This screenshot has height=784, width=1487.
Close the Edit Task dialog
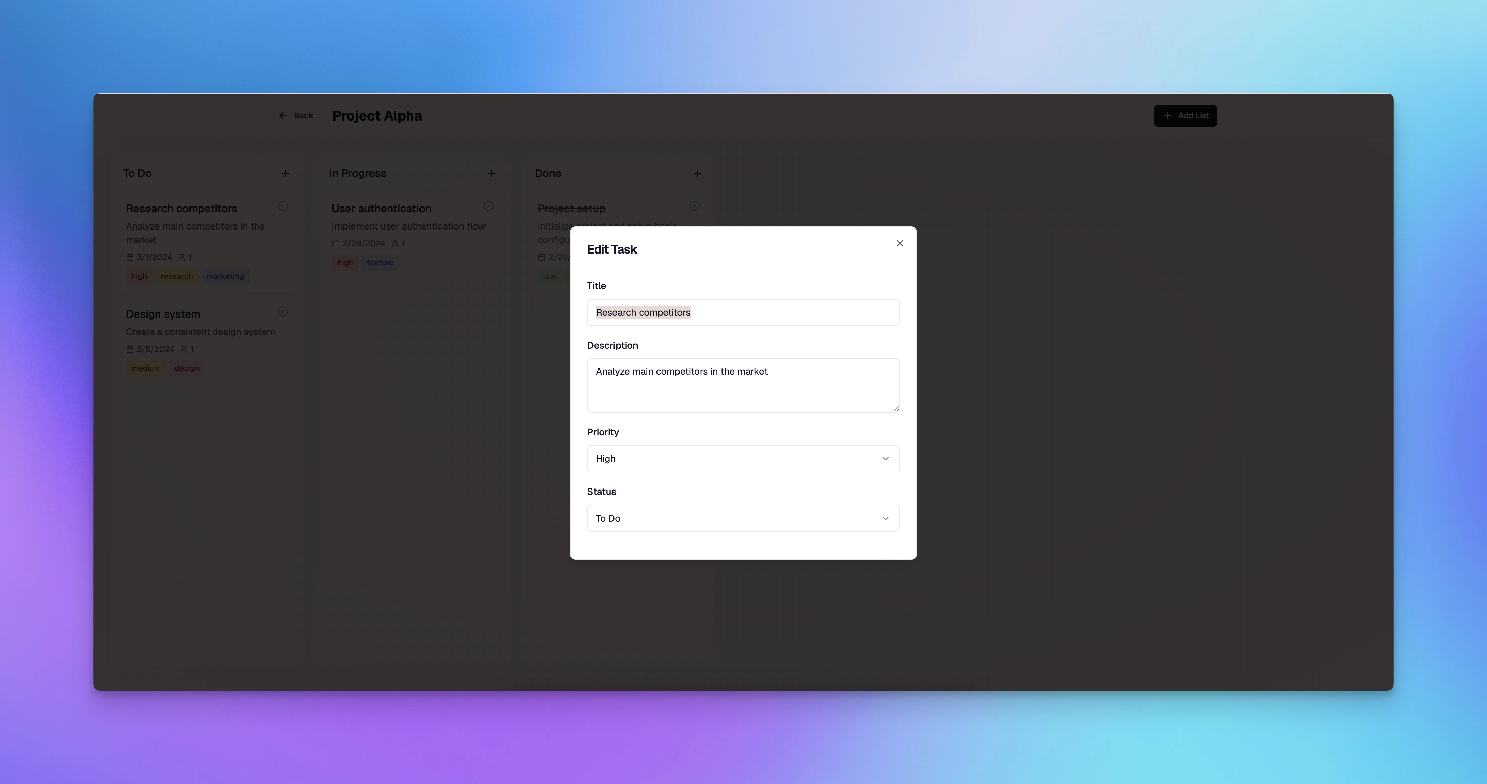[x=899, y=243]
